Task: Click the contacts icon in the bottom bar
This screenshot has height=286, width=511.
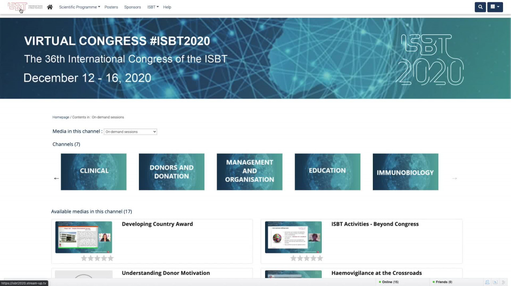Action: tap(487, 282)
